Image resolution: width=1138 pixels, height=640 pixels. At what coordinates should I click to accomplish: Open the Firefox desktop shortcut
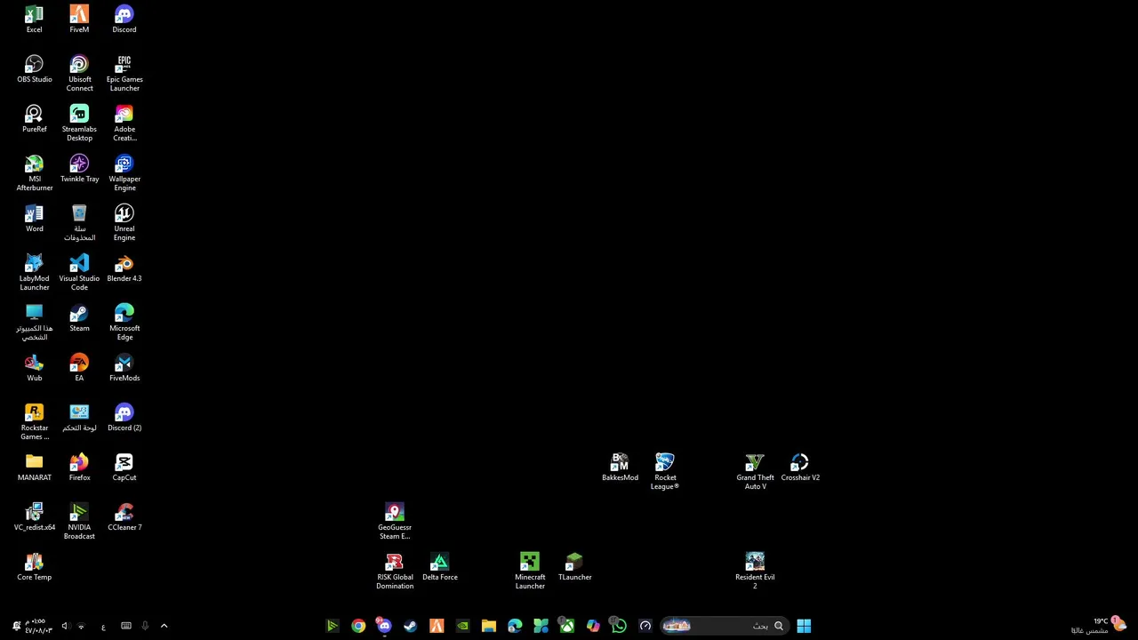tap(79, 468)
